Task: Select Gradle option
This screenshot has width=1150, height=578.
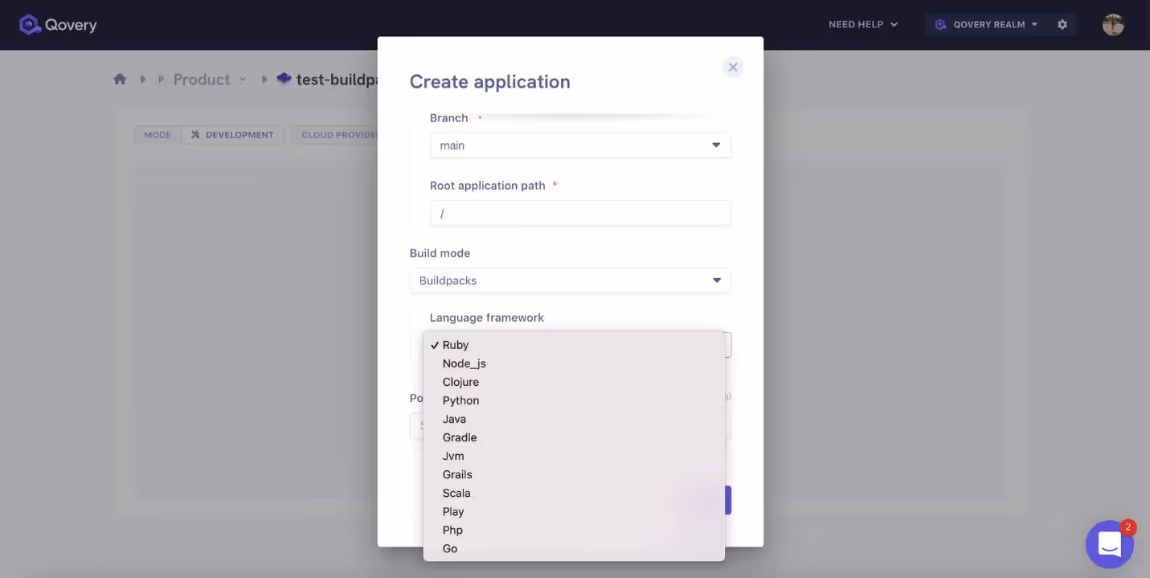Action: click(x=574, y=437)
